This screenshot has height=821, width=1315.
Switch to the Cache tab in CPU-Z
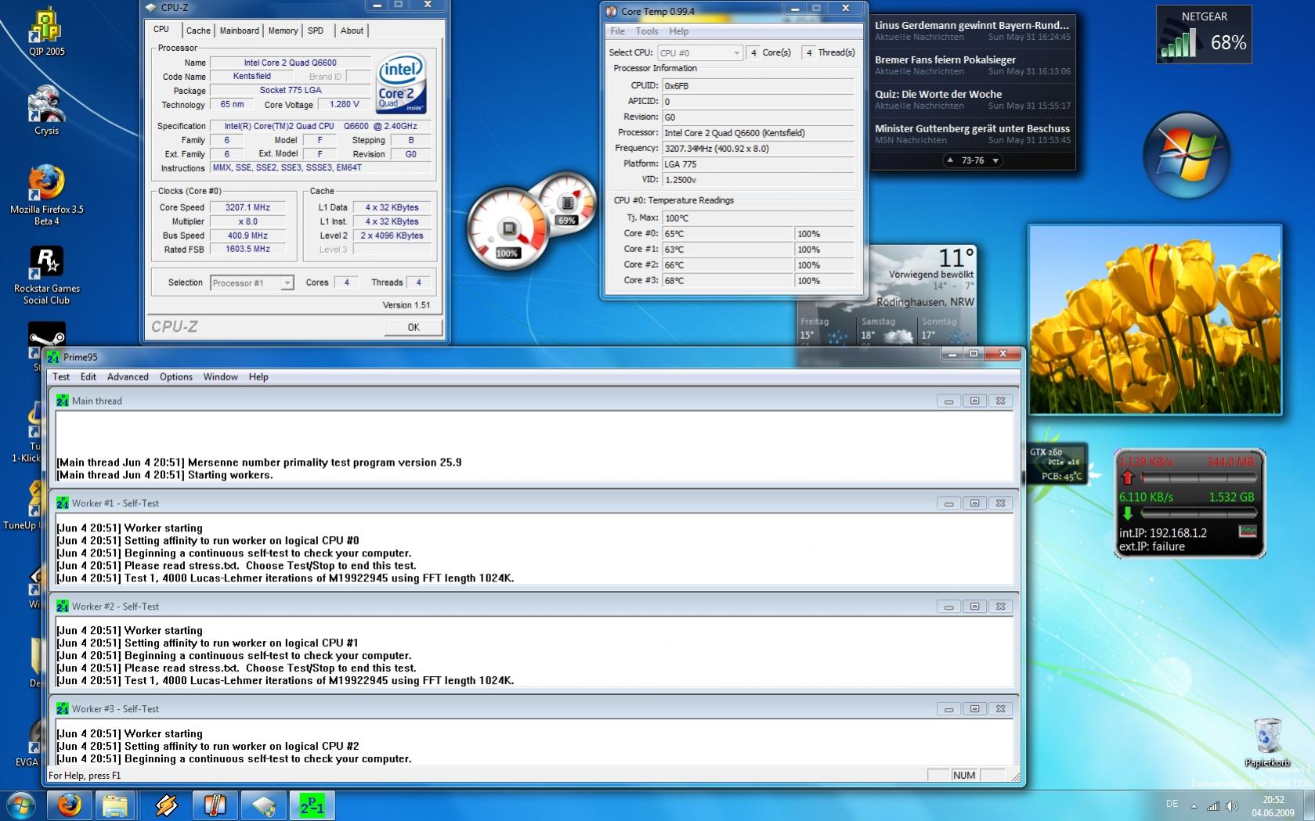[198, 31]
